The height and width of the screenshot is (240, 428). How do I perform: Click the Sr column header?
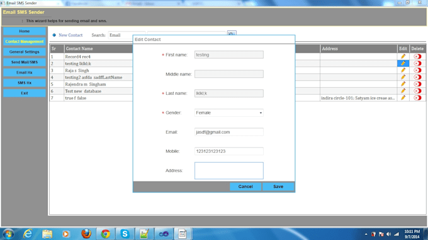point(57,48)
